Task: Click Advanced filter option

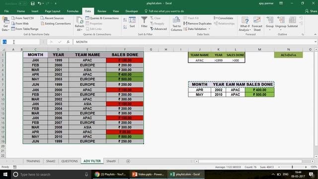Action: pyautogui.click(x=159, y=29)
